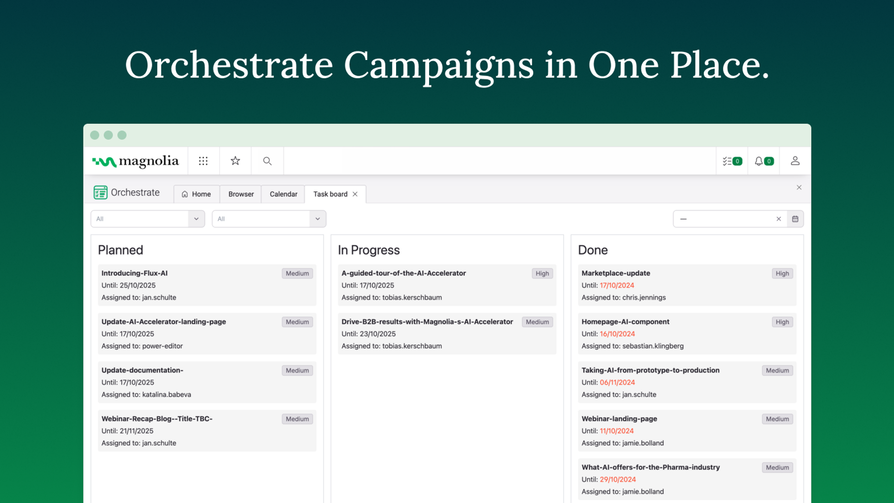
Task: Click Medium badge on Introducing-Flux-AI
Action: (297, 273)
